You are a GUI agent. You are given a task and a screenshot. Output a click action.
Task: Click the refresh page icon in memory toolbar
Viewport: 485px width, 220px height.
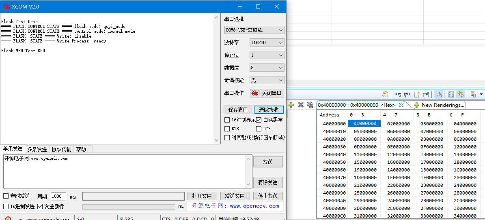click(385, 94)
